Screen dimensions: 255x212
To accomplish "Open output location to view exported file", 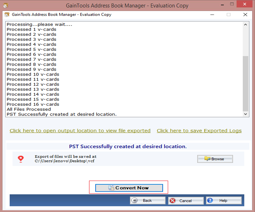I will click(x=80, y=131).
